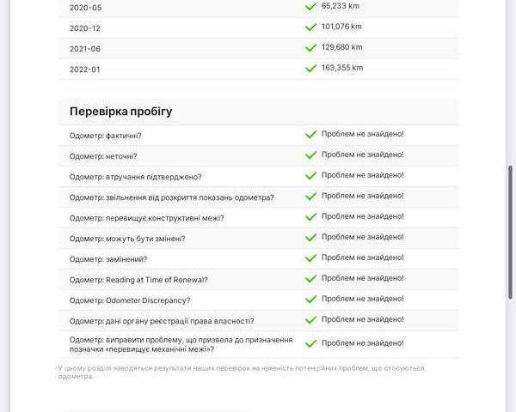The width and height of the screenshot is (516, 412).
Task: Click "Одометр: дані органу реєстрації права власності?" label
Action: [161, 321]
